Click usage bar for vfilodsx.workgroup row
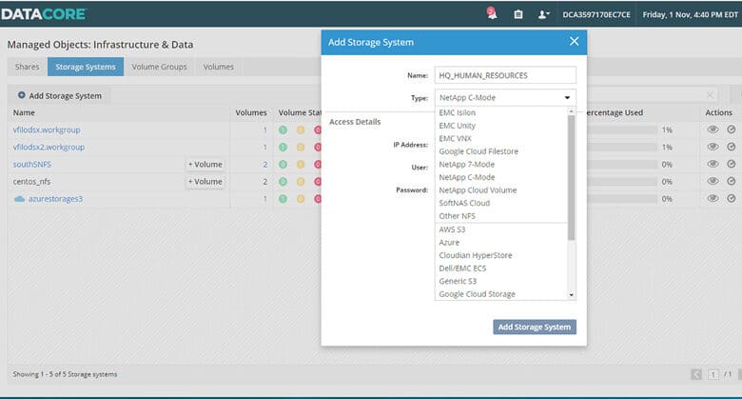This screenshot has width=742, height=399. tap(622, 130)
